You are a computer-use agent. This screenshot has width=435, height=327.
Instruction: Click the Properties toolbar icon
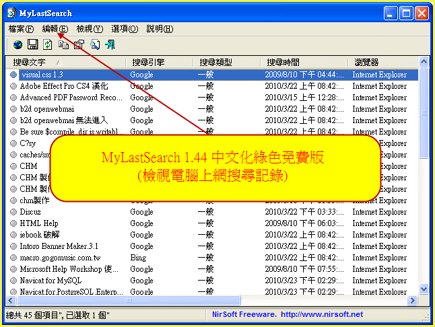click(x=79, y=45)
